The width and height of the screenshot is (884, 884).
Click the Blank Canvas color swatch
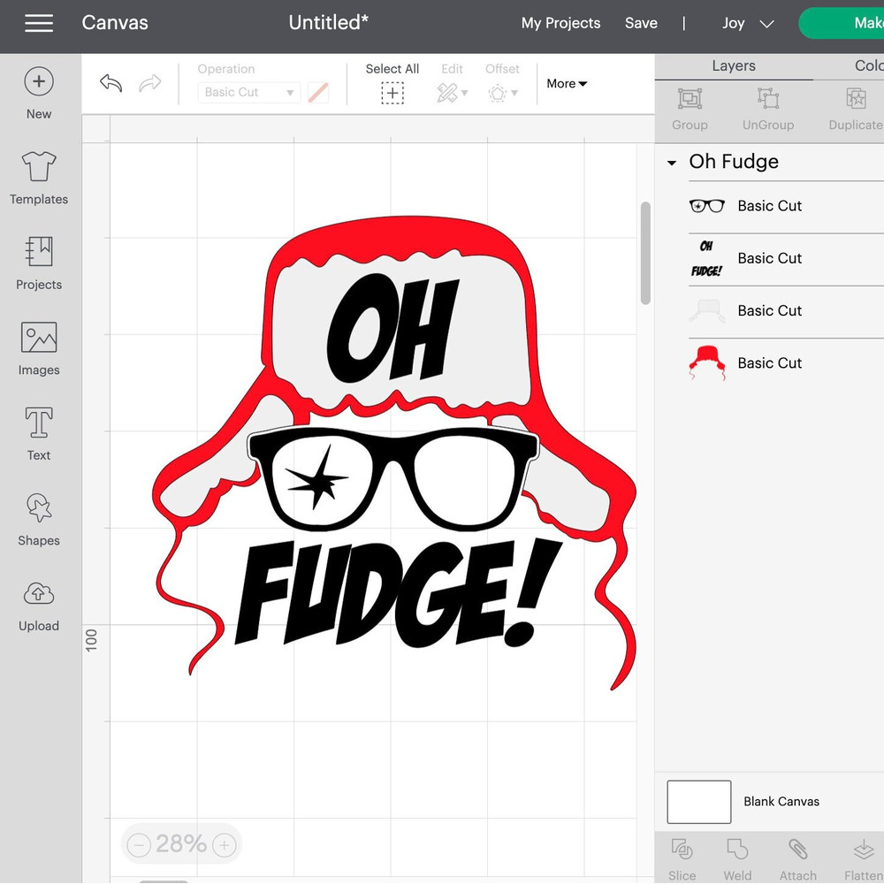698,801
